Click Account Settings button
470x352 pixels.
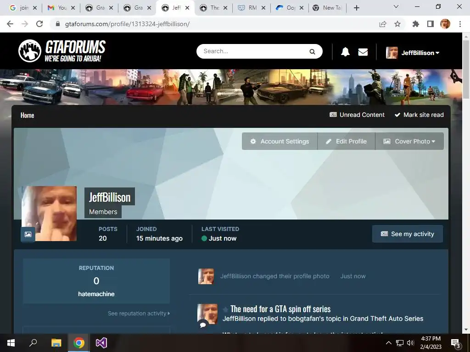coord(280,141)
